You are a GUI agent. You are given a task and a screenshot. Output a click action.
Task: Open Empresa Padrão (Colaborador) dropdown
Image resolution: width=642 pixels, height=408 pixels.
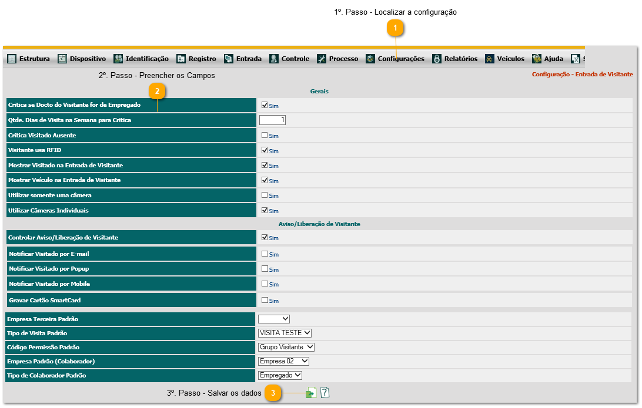(x=283, y=361)
